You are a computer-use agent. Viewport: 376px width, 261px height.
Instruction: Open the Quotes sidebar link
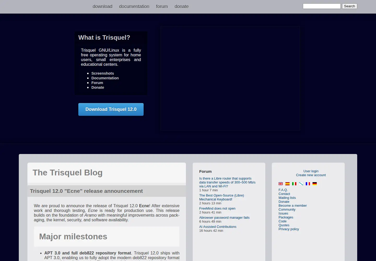pos(284,225)
